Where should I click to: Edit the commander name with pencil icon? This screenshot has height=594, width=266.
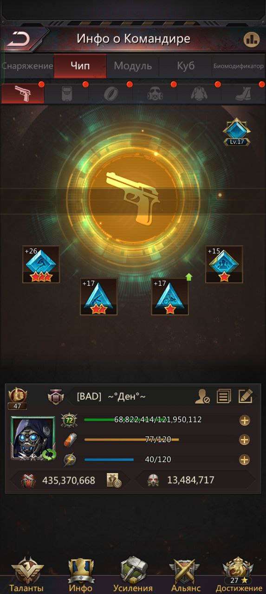point(245,396)
